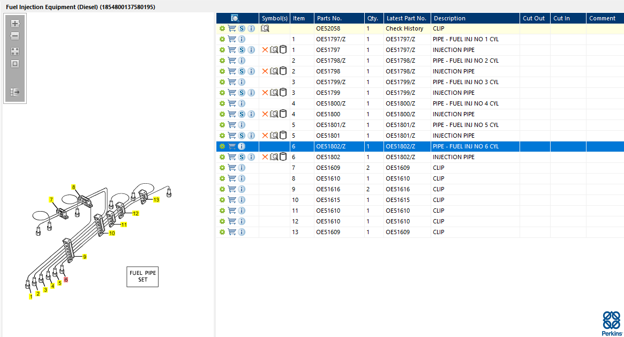Image resolution: width=624 pixels, height=337 pixels.
Task: Click the green gear on item 13 row
Action: click(x=222, y=233)
